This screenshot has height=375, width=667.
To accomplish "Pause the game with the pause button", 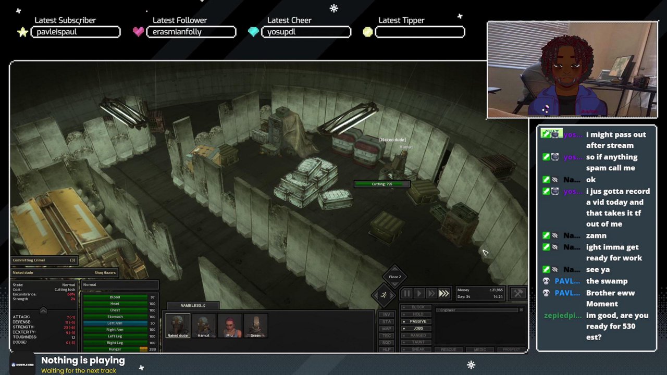I will [x=406, y=294].
